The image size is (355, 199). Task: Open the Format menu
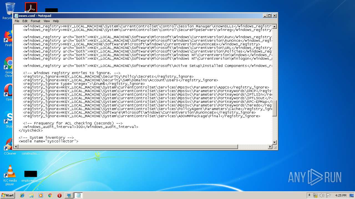(x=35, y=21)
